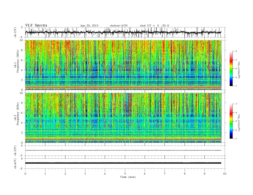This screenshot has width=253, height=195.
Task: Click the ch.1 spectrogram color bar
Action: point(231,69)
